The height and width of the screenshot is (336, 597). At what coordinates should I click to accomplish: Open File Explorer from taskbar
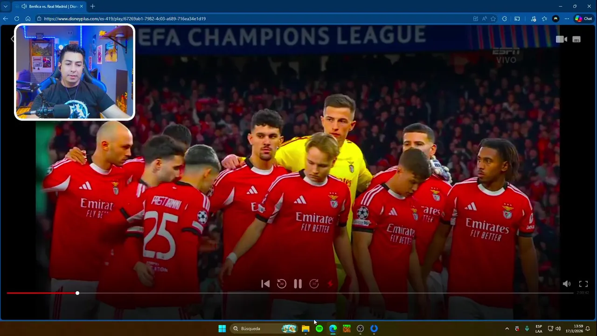pos(305,329)
